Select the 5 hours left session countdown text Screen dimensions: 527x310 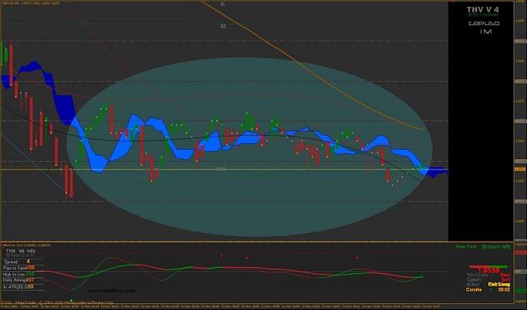click(x=496, y=247)
